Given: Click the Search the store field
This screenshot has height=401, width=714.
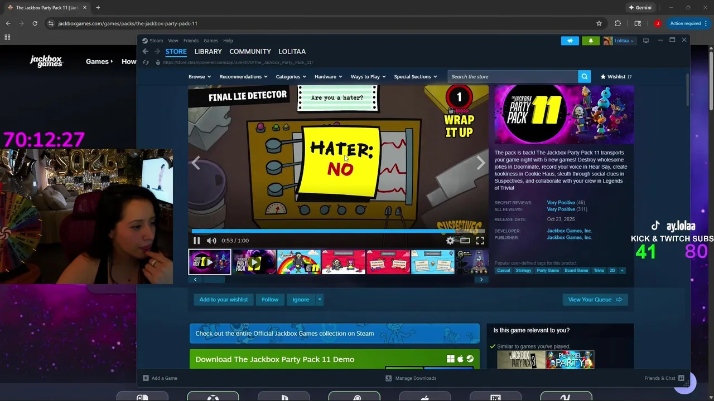Looking at the screenshot, I should click(x=513, y=76).
